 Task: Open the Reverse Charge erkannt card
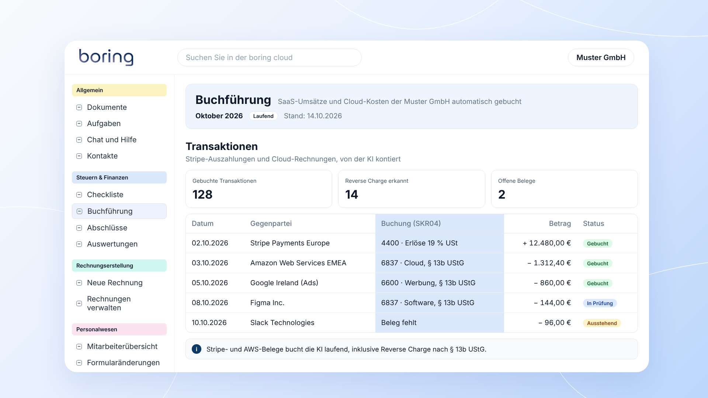point(412,189)
